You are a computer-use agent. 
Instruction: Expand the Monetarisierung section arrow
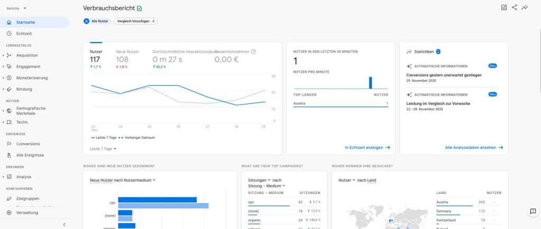point(3,78)
